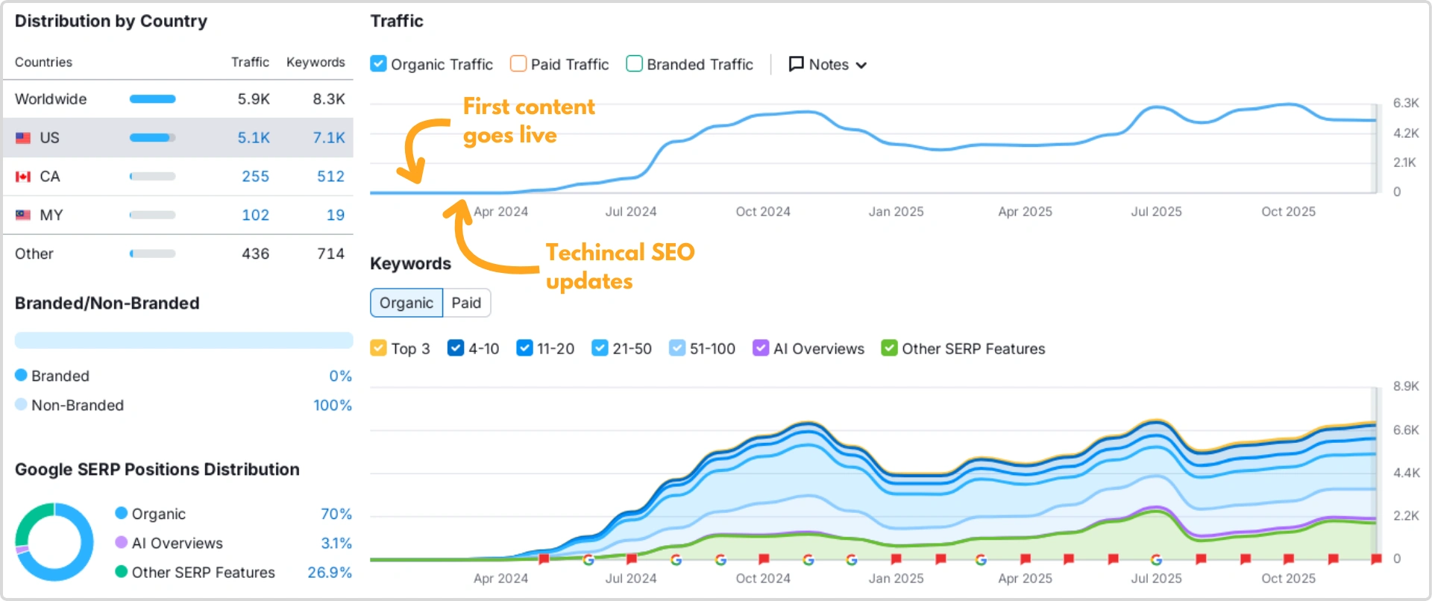This screenshot has height=601, width=1432.
Task: Click the Notes speech bubble icon
Action: point(797,64)
